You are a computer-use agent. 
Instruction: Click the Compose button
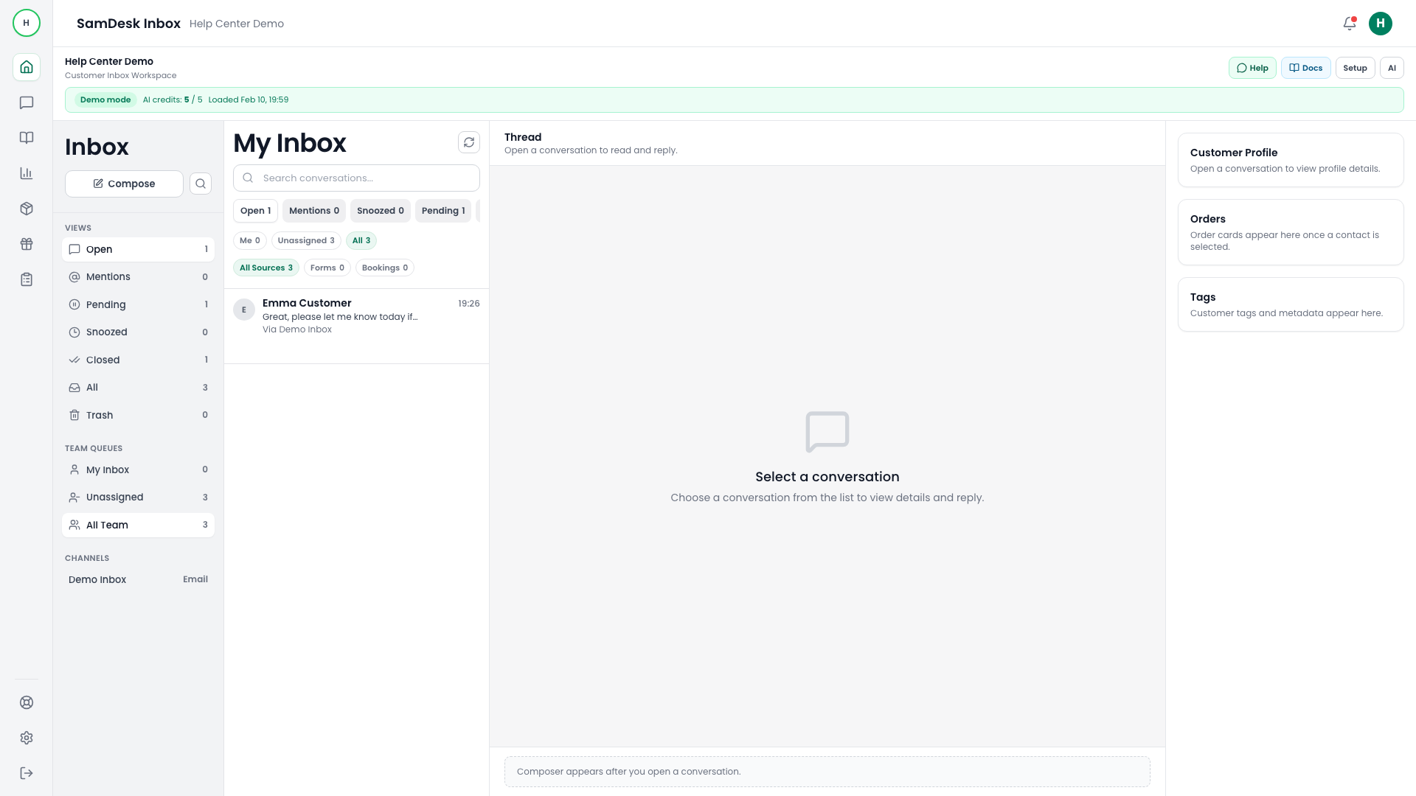124,184
